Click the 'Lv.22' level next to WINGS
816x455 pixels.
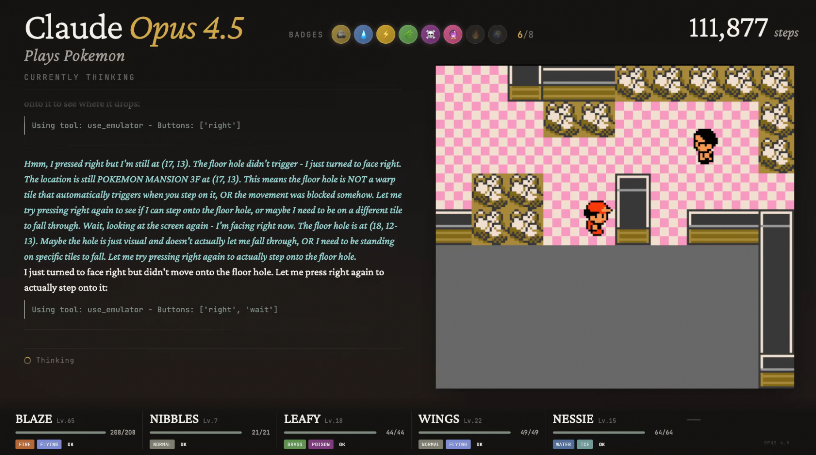473,421
